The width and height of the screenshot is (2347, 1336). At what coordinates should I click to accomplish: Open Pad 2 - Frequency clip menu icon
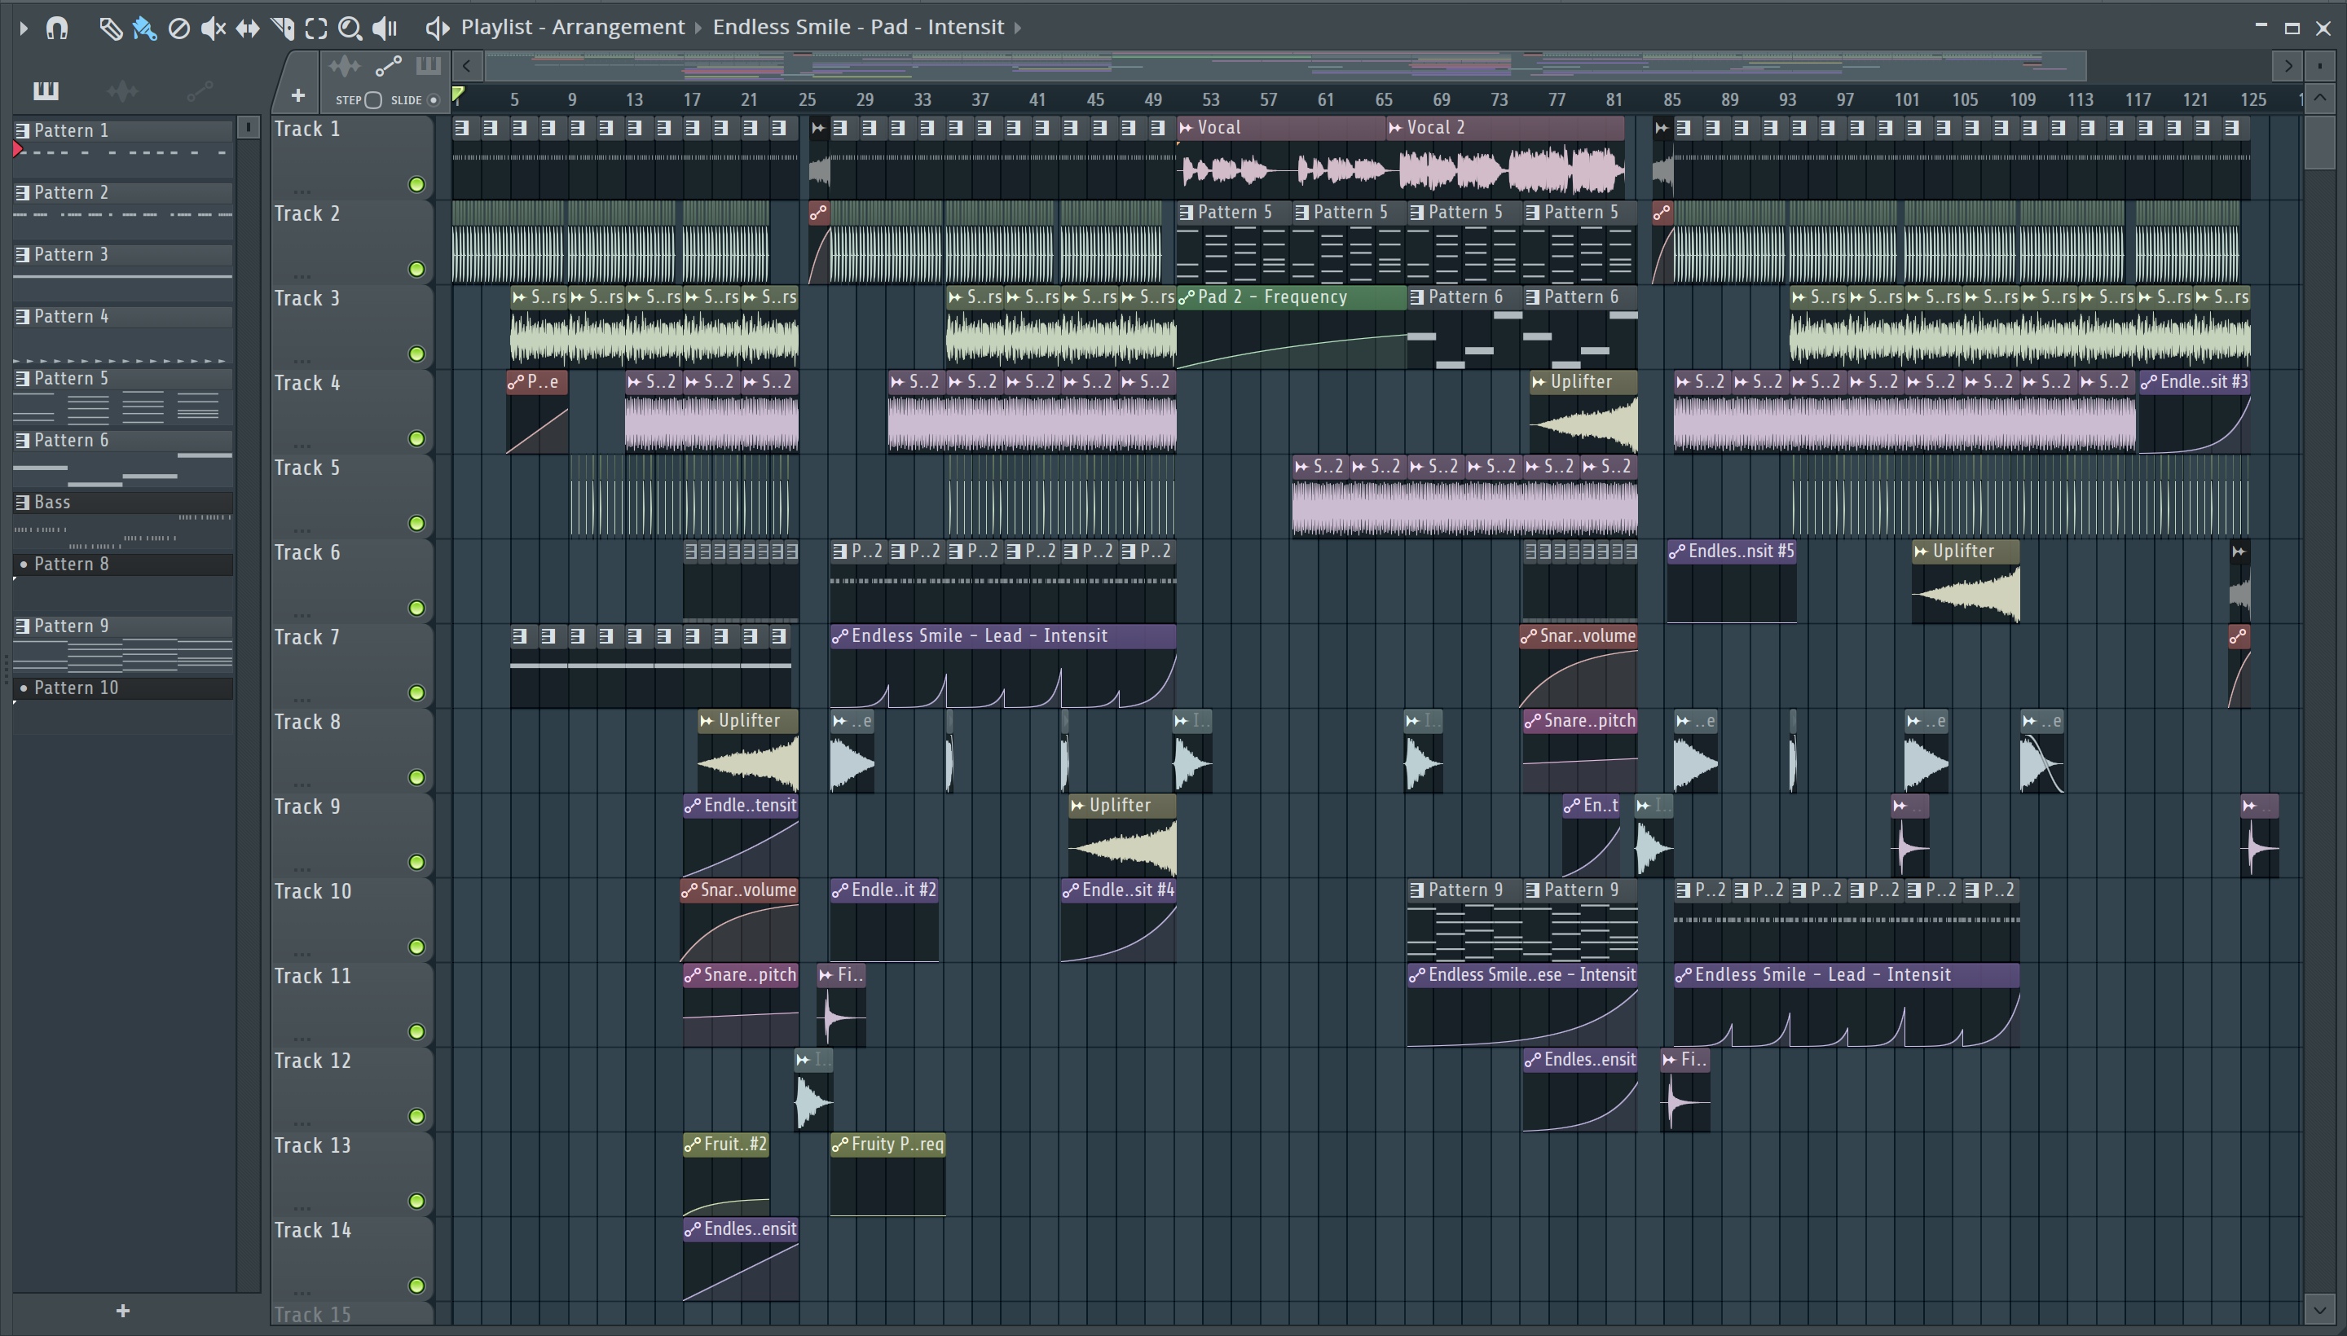(x=1186, y=297)
